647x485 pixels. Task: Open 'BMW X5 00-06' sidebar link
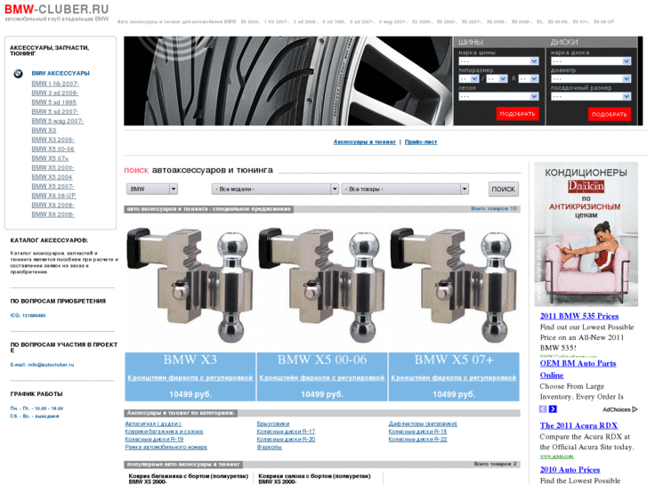click(53, 149)
